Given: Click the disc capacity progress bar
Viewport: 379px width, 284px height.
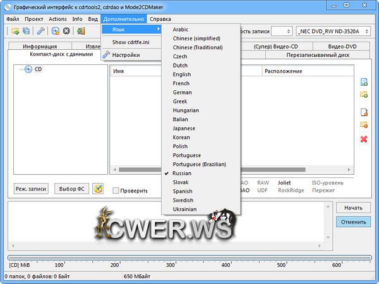Looking at the screenshot, I should tap(189, 257).
